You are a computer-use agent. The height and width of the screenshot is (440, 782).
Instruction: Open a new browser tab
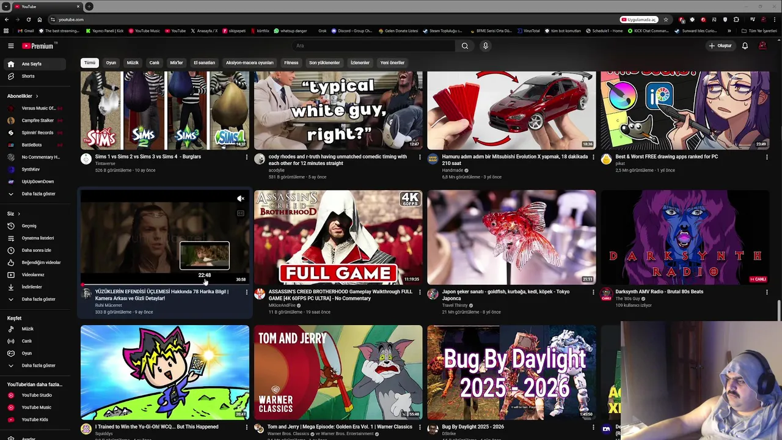pos(89,7)
